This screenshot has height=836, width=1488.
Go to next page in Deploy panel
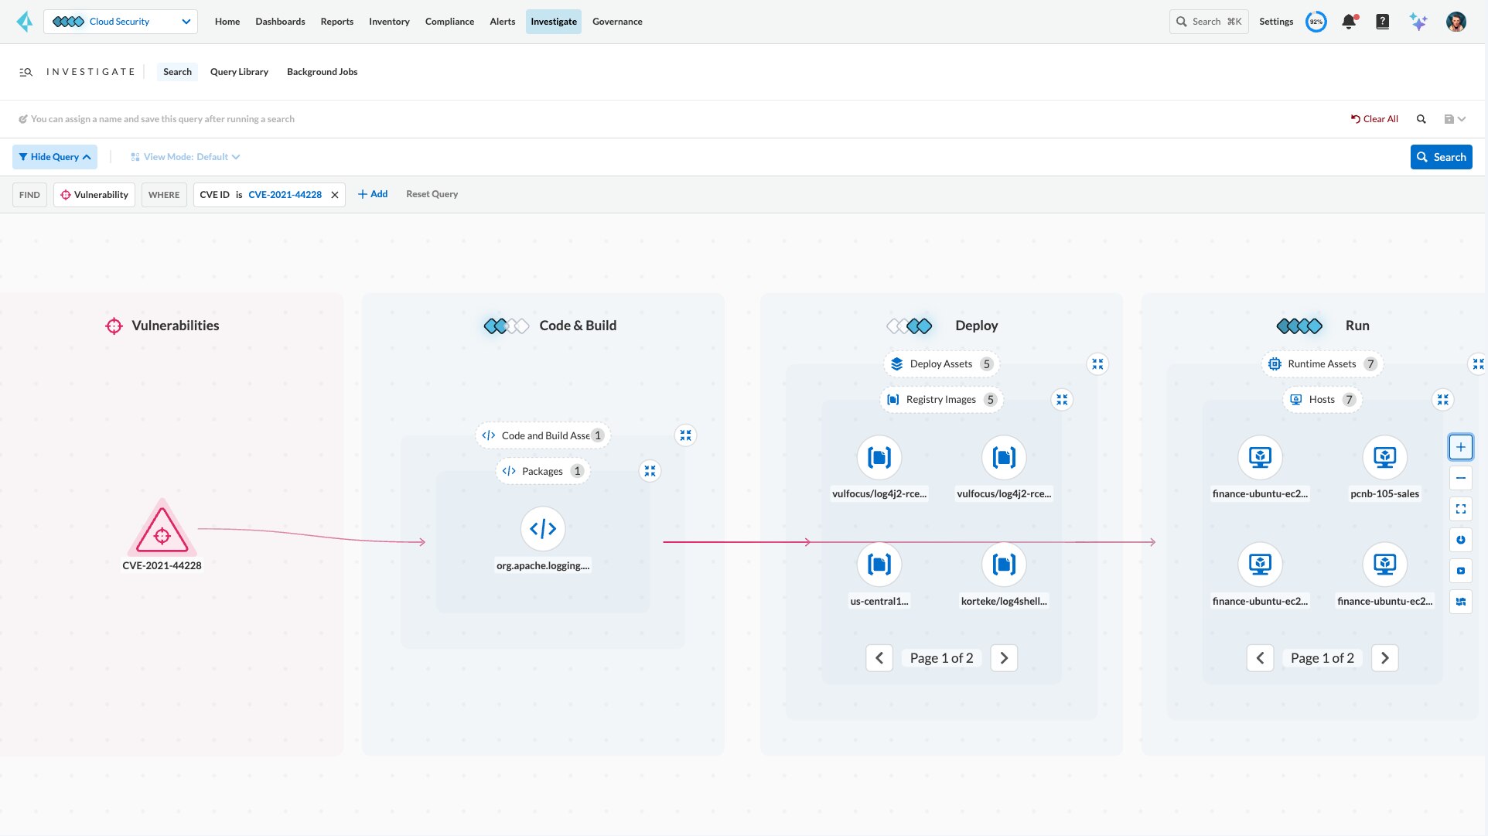tap(1003, 657)
